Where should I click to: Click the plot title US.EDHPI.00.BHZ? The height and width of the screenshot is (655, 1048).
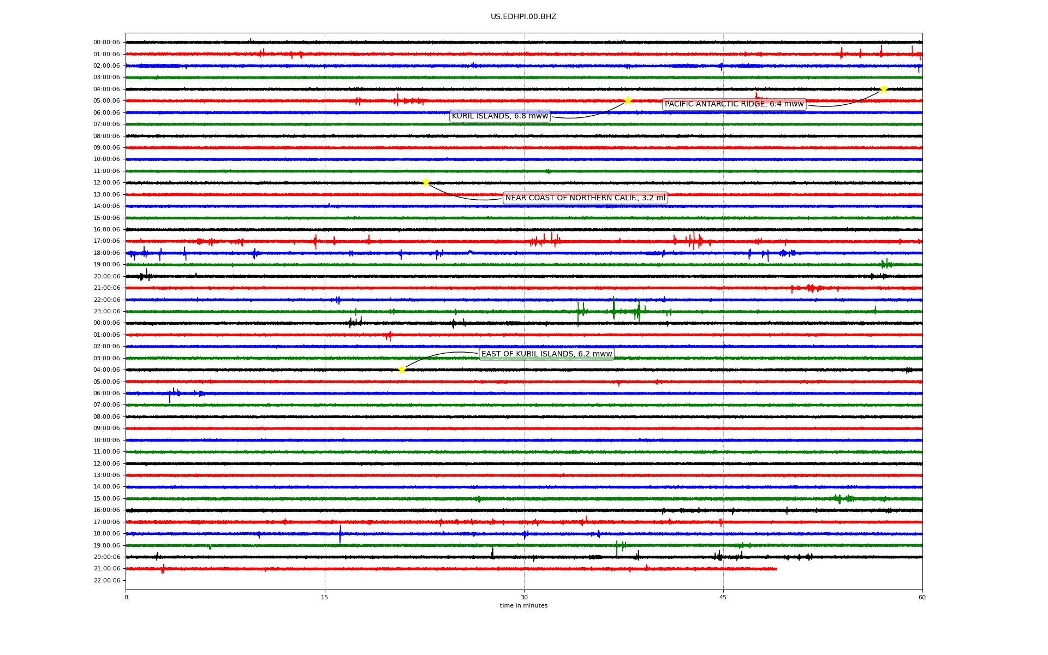click(x=523, y=17)
